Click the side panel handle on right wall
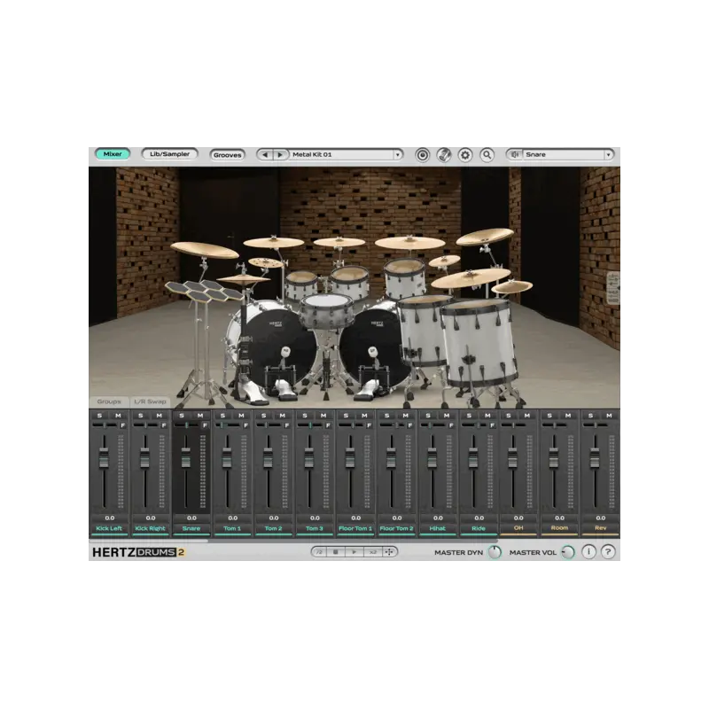The height and width of the screenshot is (709, 709). tap(612, 289)
